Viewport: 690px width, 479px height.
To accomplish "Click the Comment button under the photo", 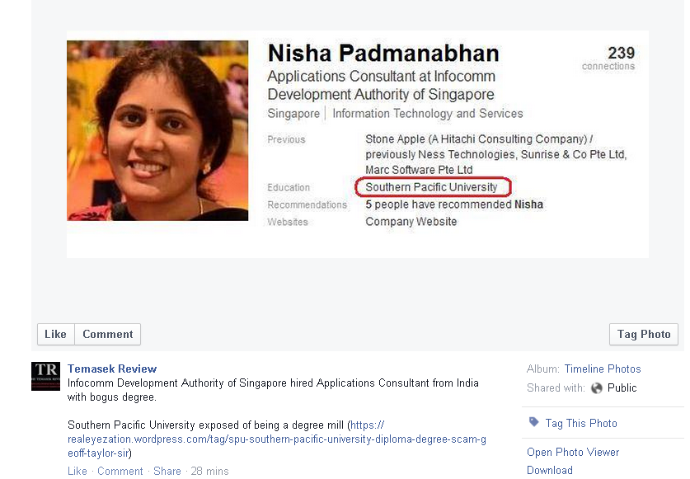I will (108, 334).
